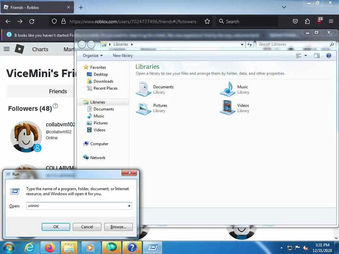Open collabvm102 avatar thumbnail
This screenshot has width=339, height=254.
[x=26, y=137]
